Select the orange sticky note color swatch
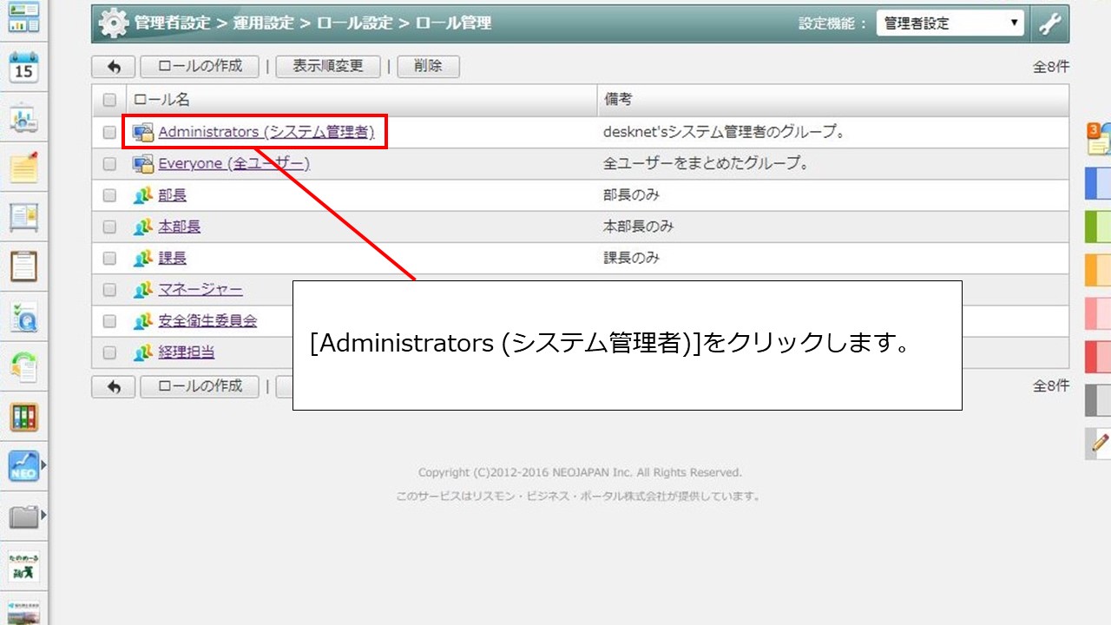1111x625 pixels. (1098, 270)
